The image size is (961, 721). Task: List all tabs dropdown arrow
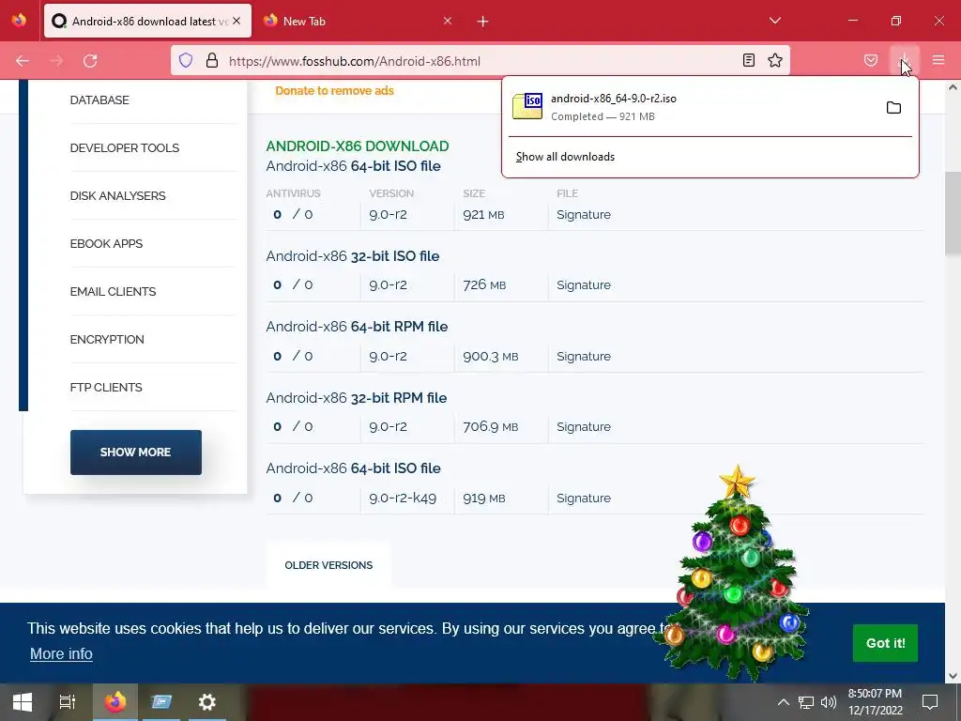coord(774,21)
